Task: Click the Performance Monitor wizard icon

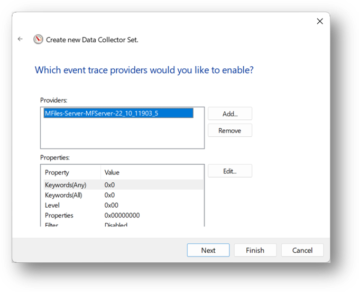Action: 38,39
